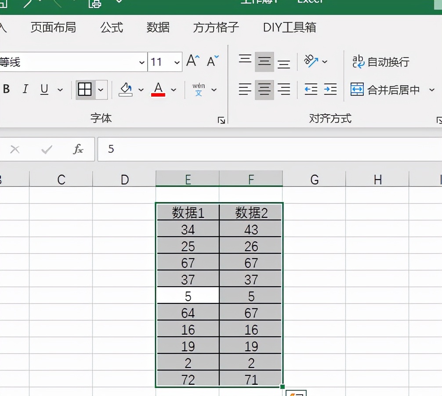Select column C header

tap(61, 179)
